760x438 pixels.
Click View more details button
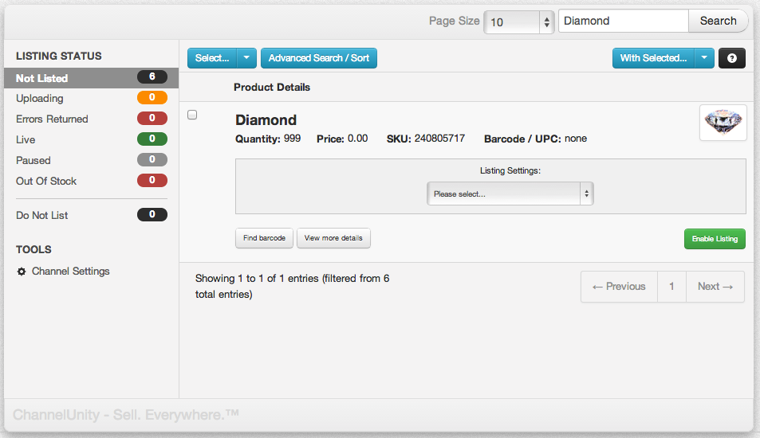tap(333, 238)
